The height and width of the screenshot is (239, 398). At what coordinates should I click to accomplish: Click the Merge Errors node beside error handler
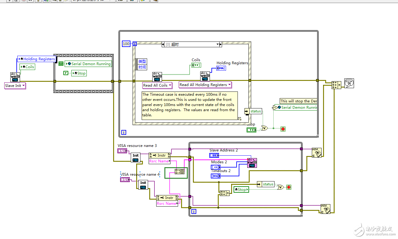(x=336, y=85)
